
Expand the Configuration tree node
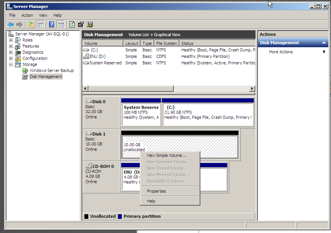click(x=11, y=59)
